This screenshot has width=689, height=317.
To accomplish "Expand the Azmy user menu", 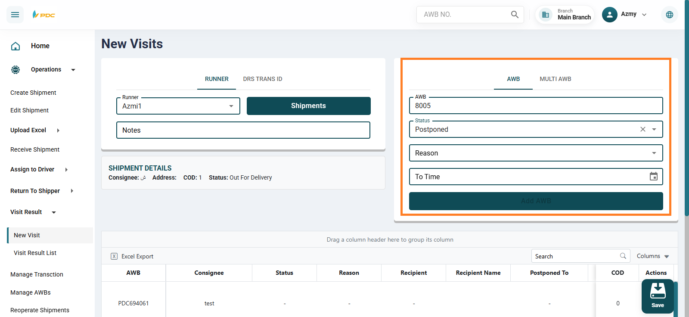I will (x=644, y=15).
